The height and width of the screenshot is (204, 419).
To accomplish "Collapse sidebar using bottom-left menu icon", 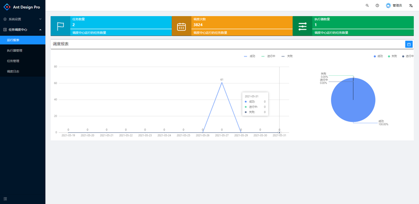I will [5, 199].
